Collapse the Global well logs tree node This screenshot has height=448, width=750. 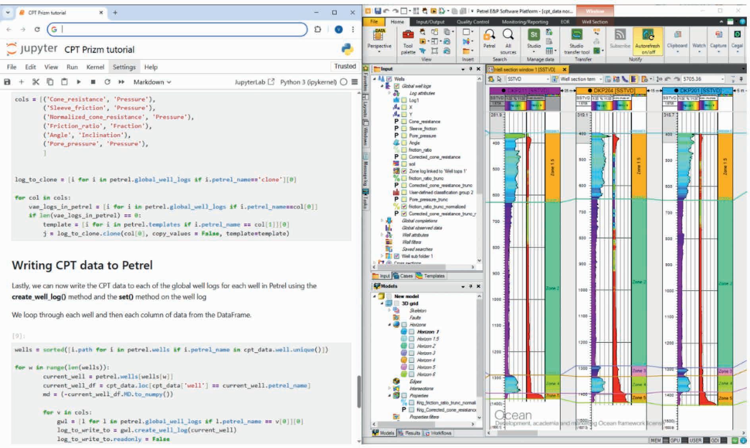coord(382,86)
